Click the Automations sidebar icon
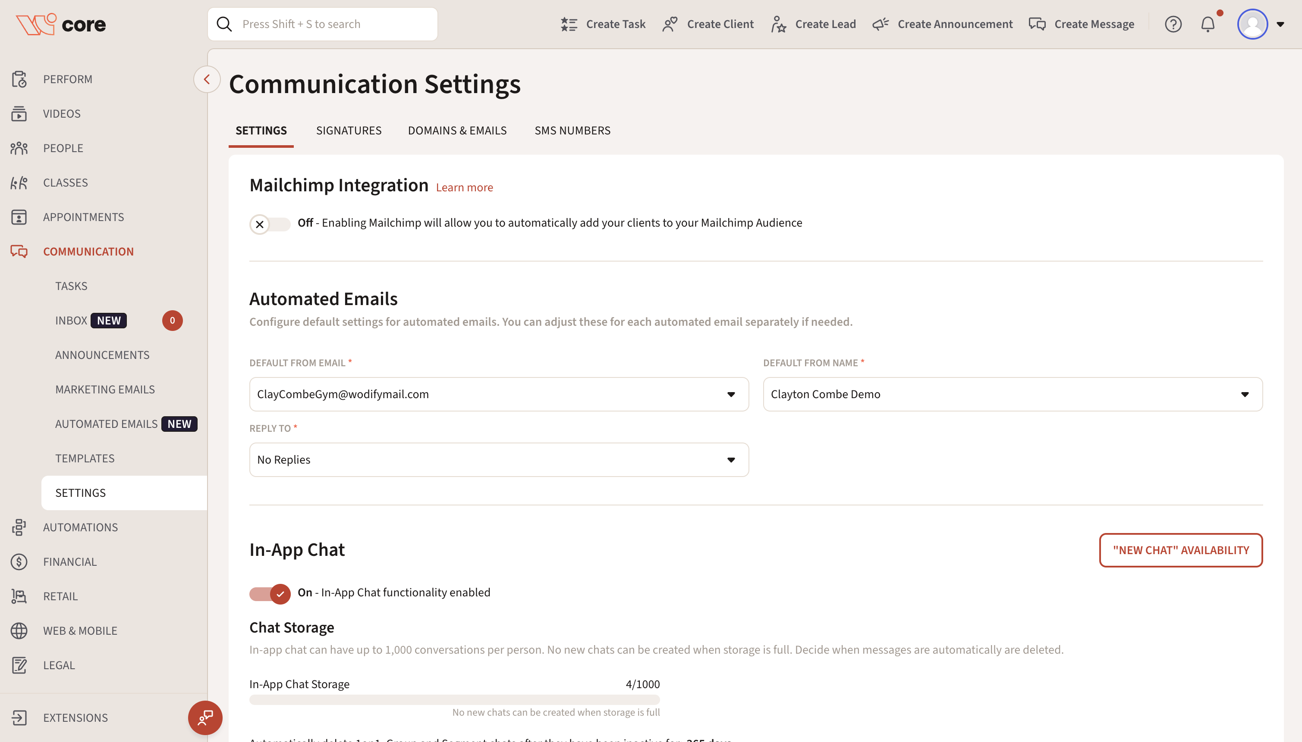 (x=19, y=527)
